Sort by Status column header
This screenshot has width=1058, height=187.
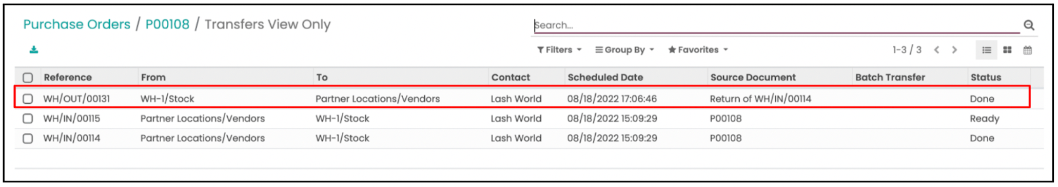point(986,77)
